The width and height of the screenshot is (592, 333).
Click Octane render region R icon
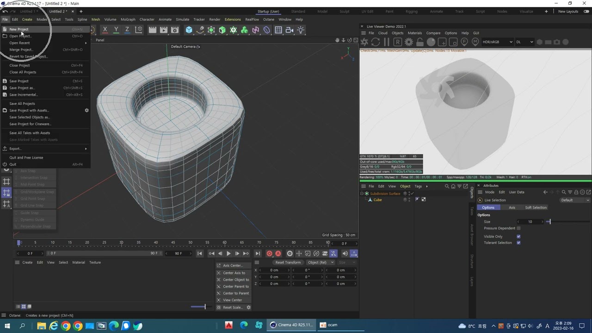(x=397, y=42)
